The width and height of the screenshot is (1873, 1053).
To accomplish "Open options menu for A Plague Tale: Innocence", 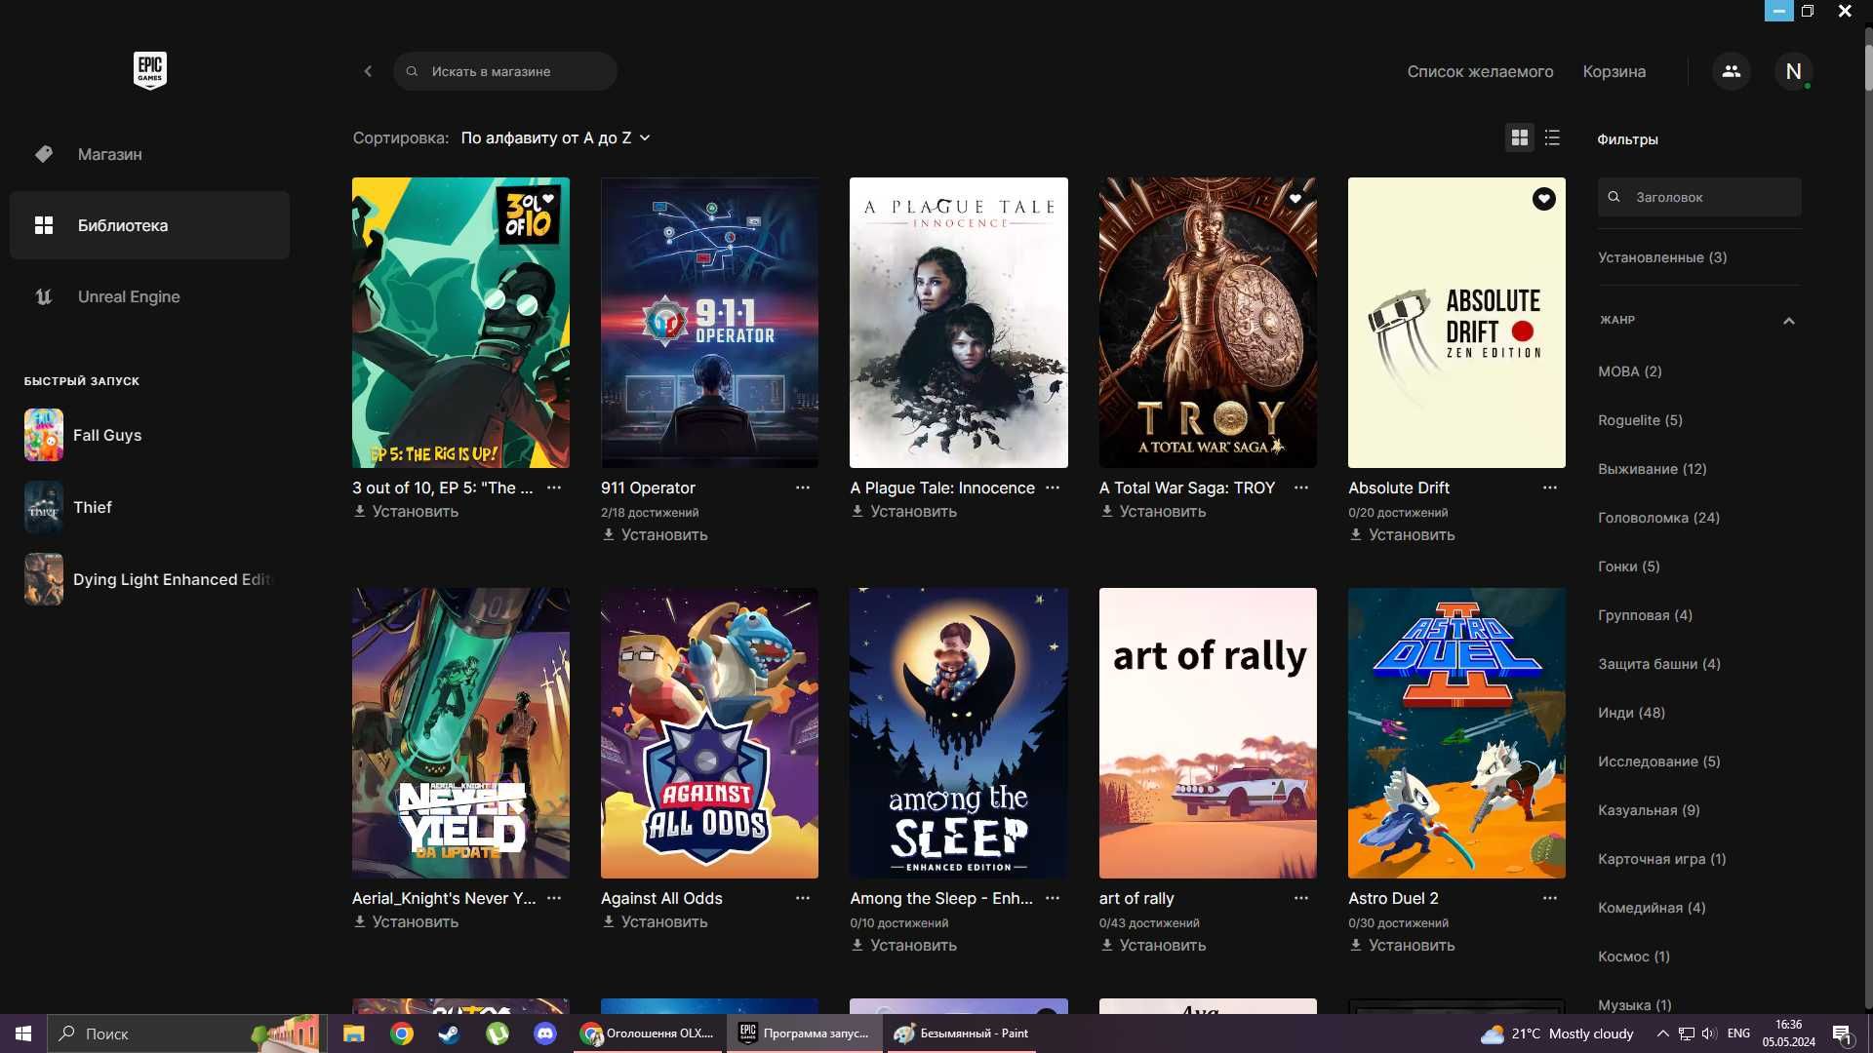I will pos(1053,487).
